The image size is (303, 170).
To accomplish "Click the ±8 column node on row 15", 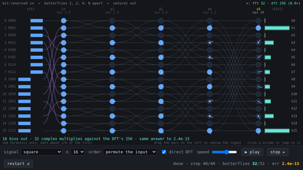I will tap(258, 131).
